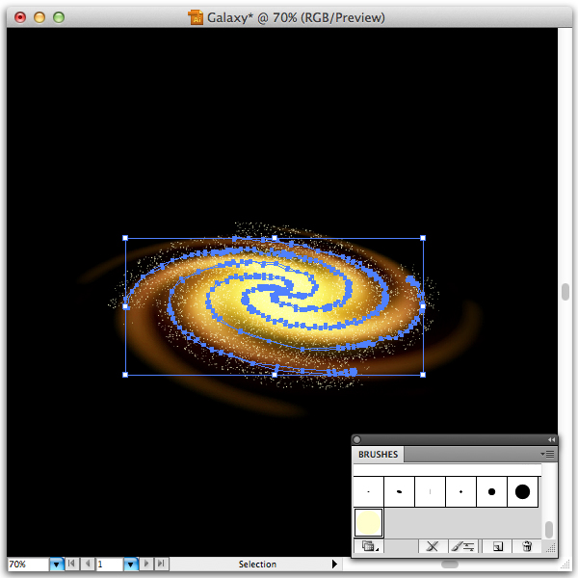Click the Illustrator document icon in title bar

(x=196, y=17)
